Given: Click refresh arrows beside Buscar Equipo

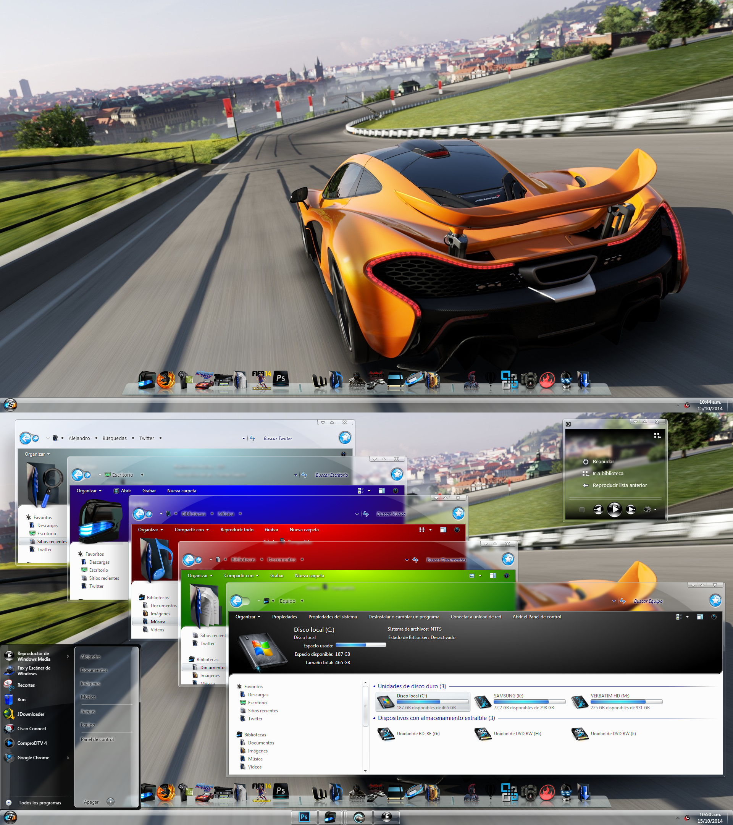Looking at the screenshot, I should 623,601.
